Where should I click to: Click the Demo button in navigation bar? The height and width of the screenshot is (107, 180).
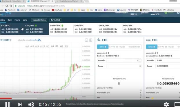tap(39, 20)
